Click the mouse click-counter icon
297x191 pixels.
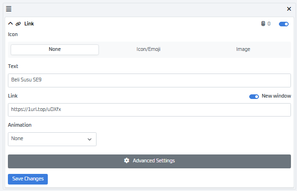pos(263,24)
